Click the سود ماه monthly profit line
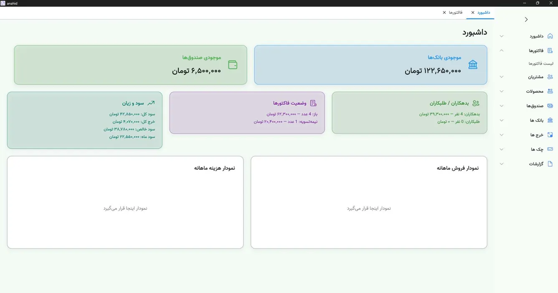 click(x=132, y=137)
